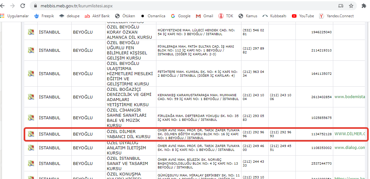Open the Kamus bookmark
The image size is (370, 179).
tap(248, 16)
